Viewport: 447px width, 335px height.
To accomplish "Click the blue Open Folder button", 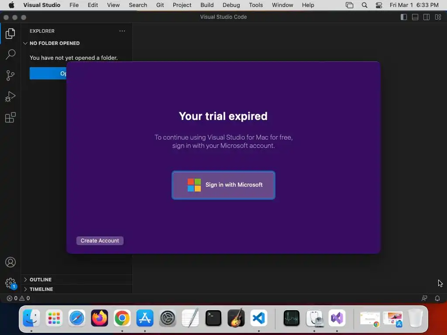I will 48,73.
